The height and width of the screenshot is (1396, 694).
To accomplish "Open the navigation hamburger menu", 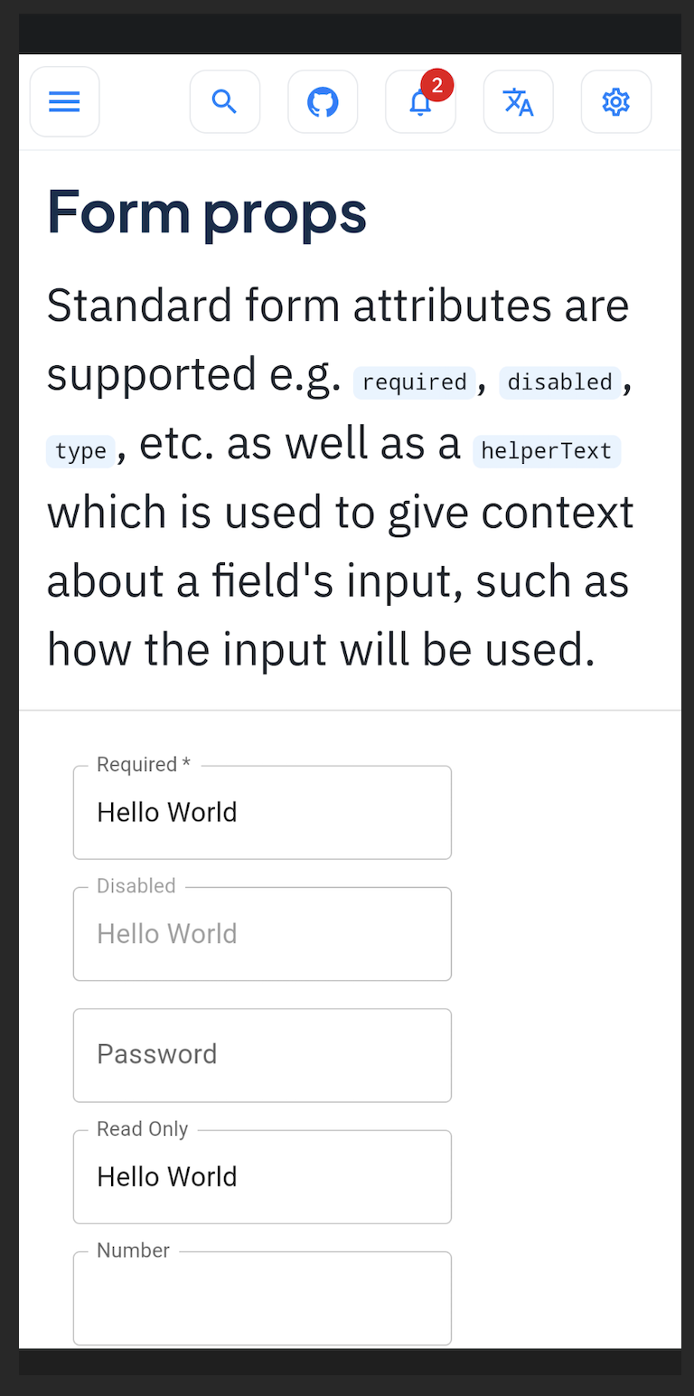I will point(64,101).
